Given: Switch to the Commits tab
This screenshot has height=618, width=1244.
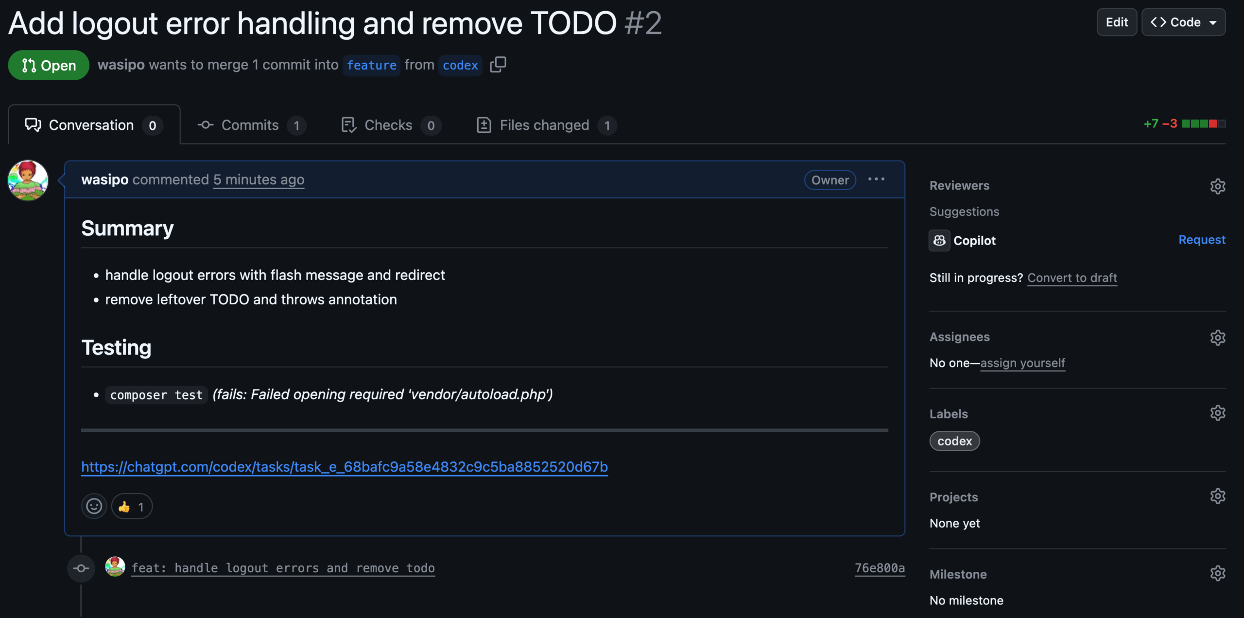Looking at the screenshot, I should tap(251, 125).
